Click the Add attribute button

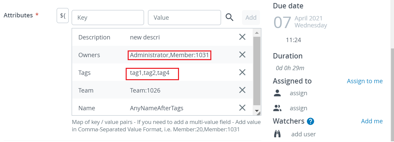coord(251,18)
